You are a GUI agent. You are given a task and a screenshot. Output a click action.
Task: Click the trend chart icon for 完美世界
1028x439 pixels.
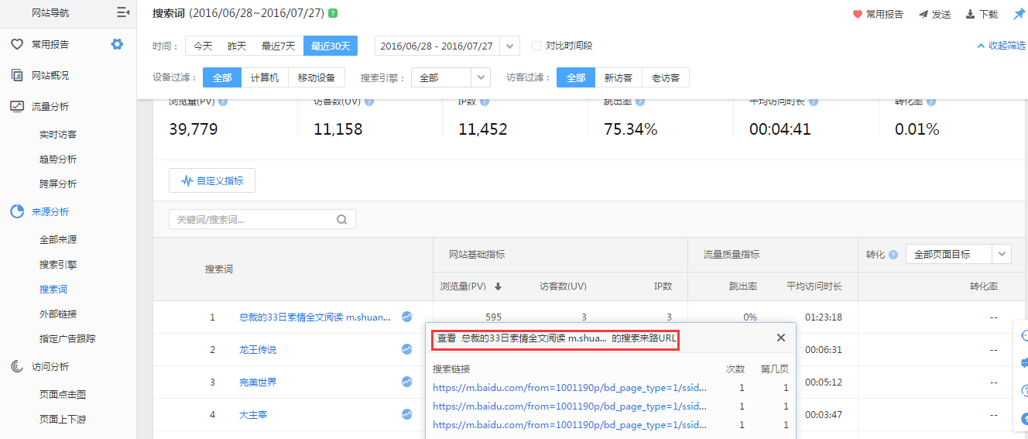(406, 382)
